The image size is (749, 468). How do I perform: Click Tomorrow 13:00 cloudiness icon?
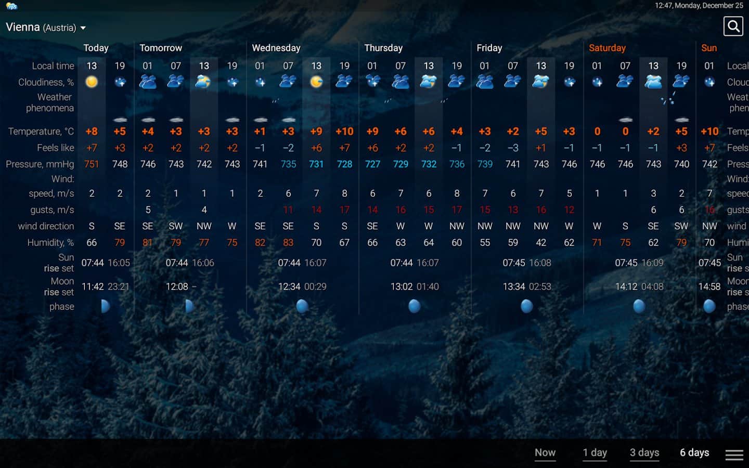tap(204, 82)
